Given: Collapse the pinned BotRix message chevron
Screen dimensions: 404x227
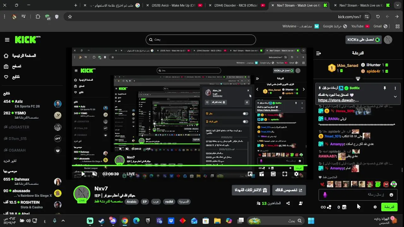Looking at the screenshot, I should (x=395, y=96).
